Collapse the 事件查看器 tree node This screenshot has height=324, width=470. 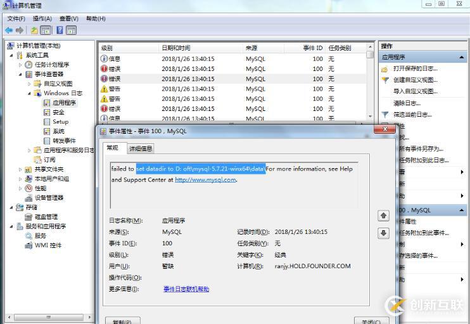pyautogui.click(x=20, y=74)
